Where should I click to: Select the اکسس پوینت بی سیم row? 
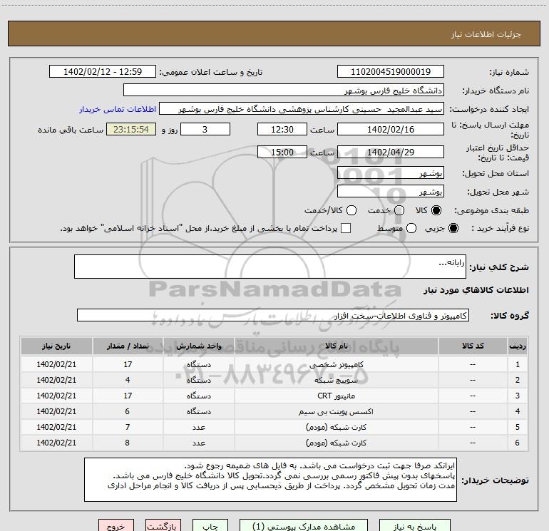click(x=336, y=412)
